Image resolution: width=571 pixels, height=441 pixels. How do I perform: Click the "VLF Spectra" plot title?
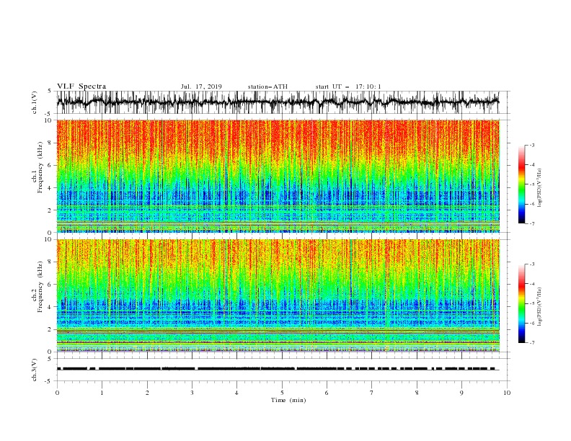pyautogui.click(x=81, y=86)
